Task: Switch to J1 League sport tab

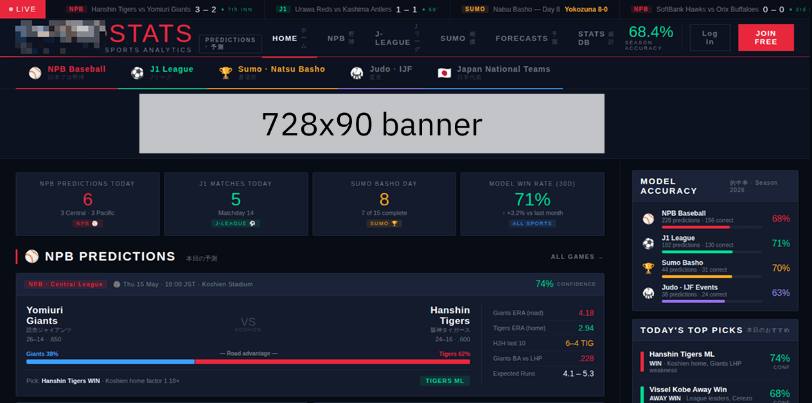Action: (163, 73)
